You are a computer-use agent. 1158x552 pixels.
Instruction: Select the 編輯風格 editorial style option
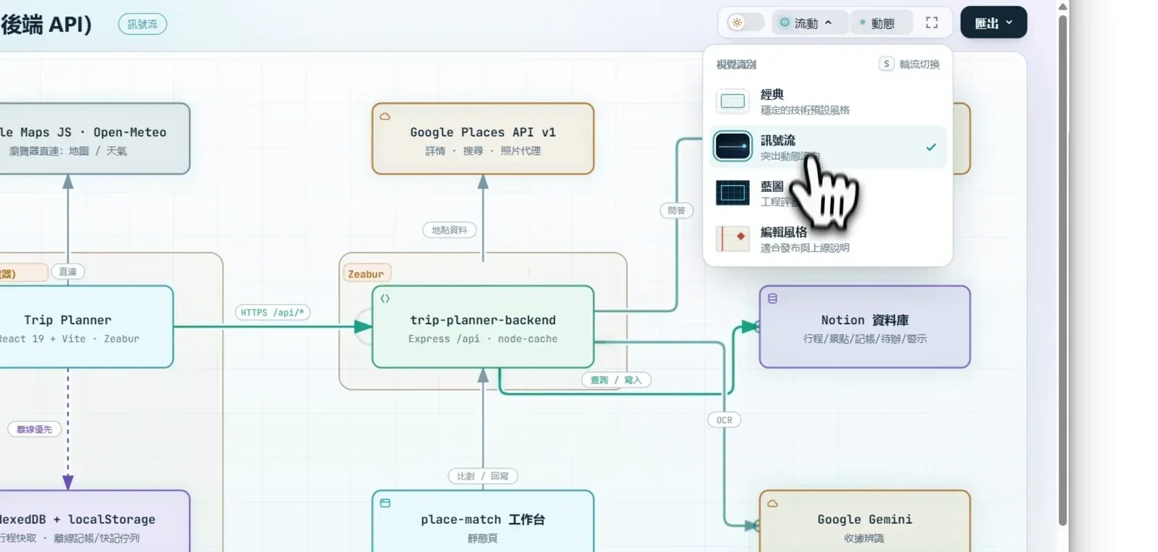click(828, 239)
